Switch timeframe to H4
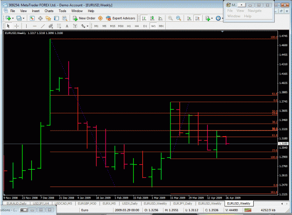Viewport: 292px width, 215px height. tap(137, 26)
